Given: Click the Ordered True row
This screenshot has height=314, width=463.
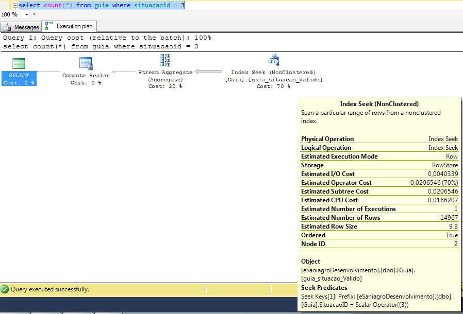Looking at the screenshot, I should 379,235.
